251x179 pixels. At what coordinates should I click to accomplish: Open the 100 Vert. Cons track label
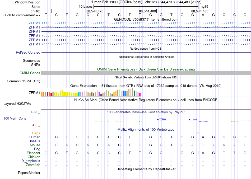tap(15, 118)
